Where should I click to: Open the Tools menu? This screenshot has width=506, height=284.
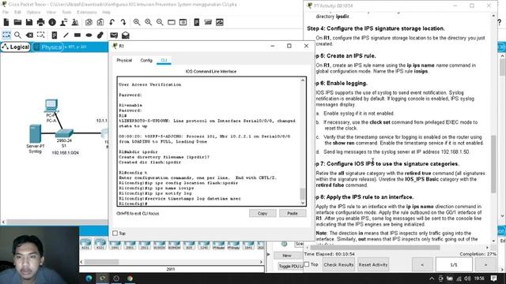pos(66,12)
